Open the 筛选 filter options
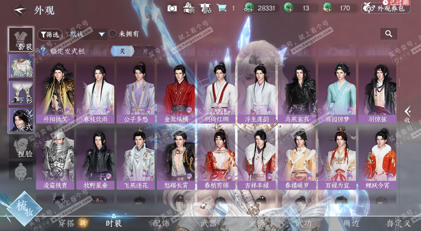Viewport: 421px width, 231px height. tap(50, 34)
